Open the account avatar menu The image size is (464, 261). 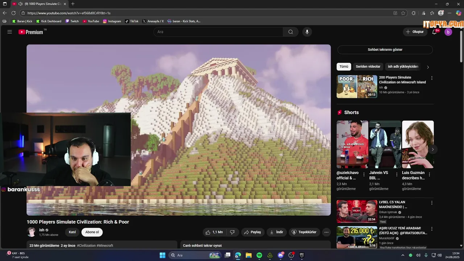point(448,32)
